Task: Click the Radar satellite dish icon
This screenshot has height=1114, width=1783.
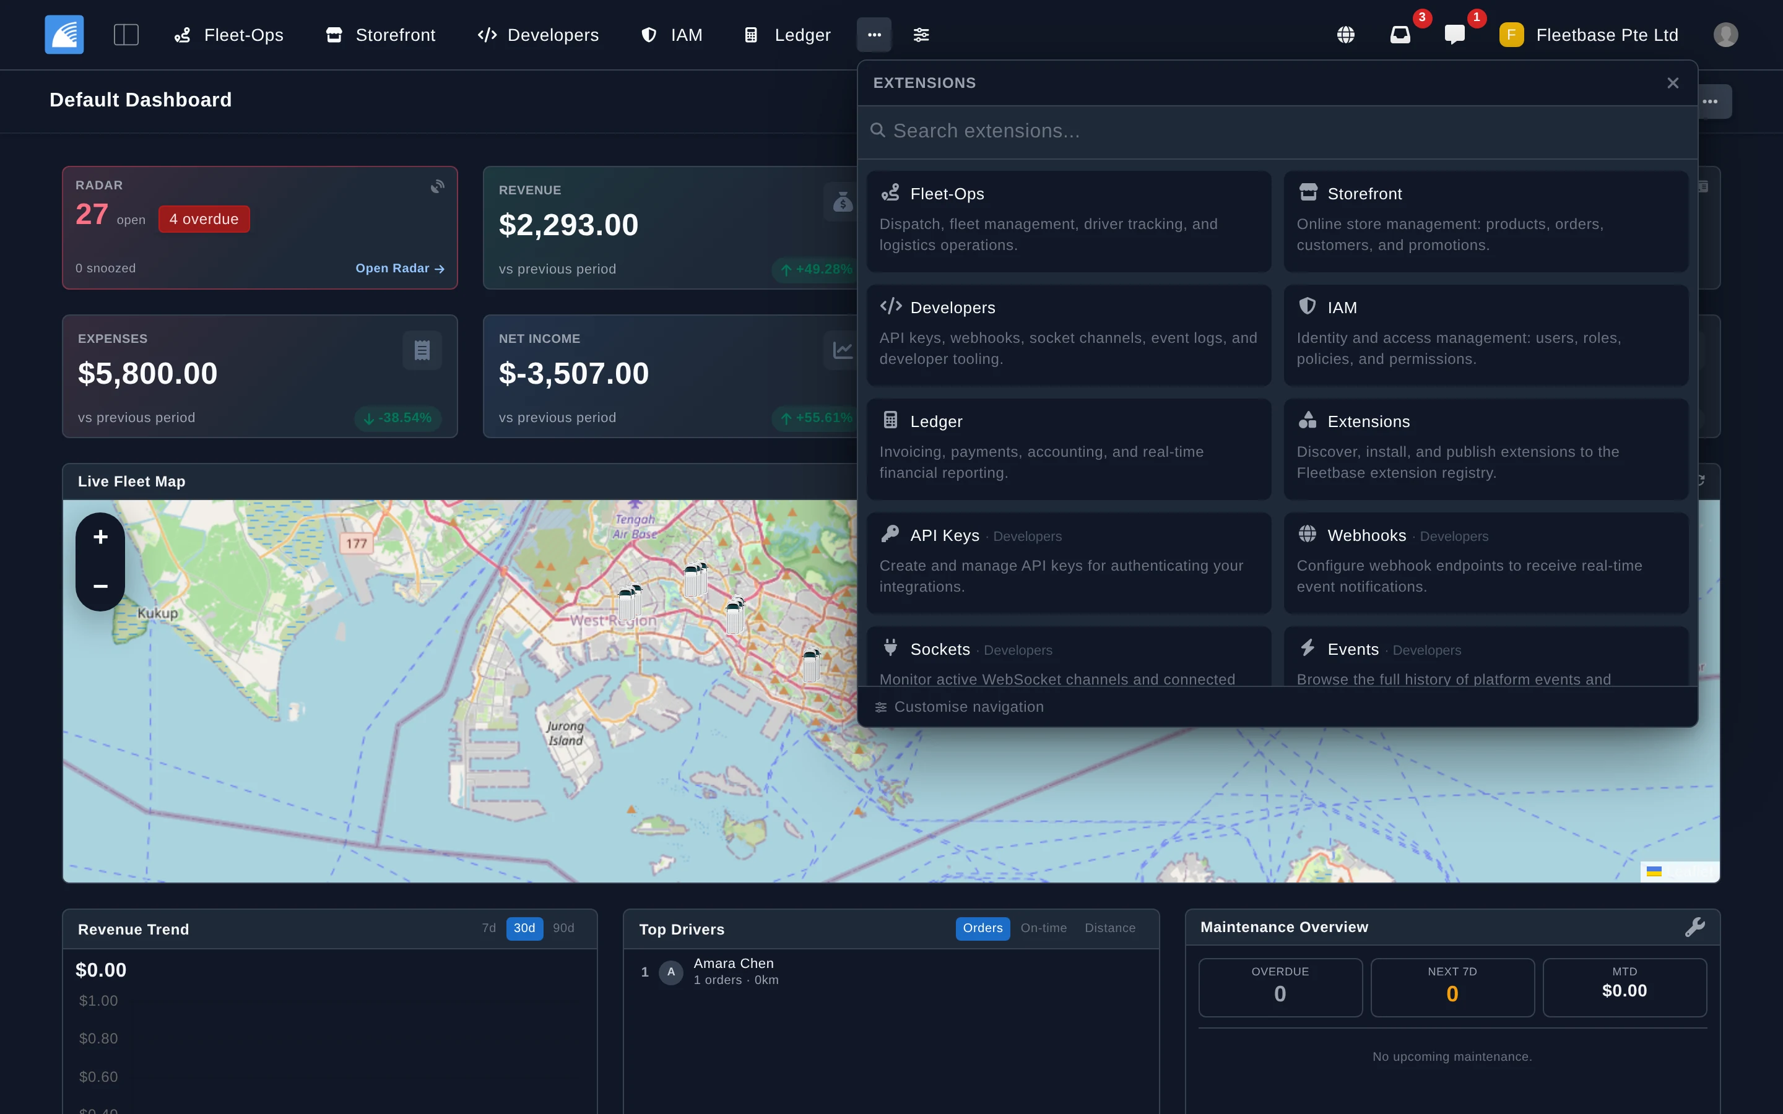Action: pyautogui.click(x=438, y=186)
